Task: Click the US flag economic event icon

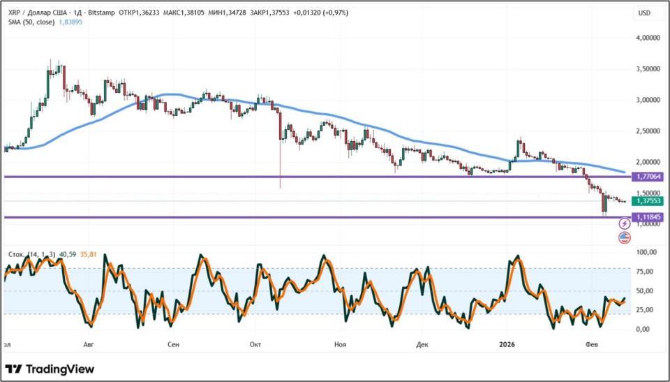Action: (x=625, y=238)
